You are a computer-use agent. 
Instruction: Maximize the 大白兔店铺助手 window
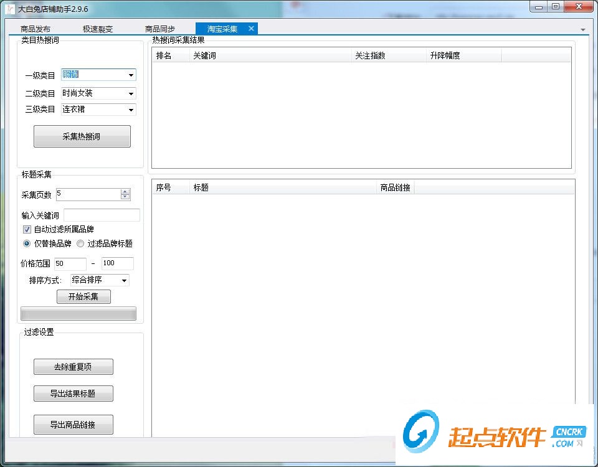coord(556,7)
